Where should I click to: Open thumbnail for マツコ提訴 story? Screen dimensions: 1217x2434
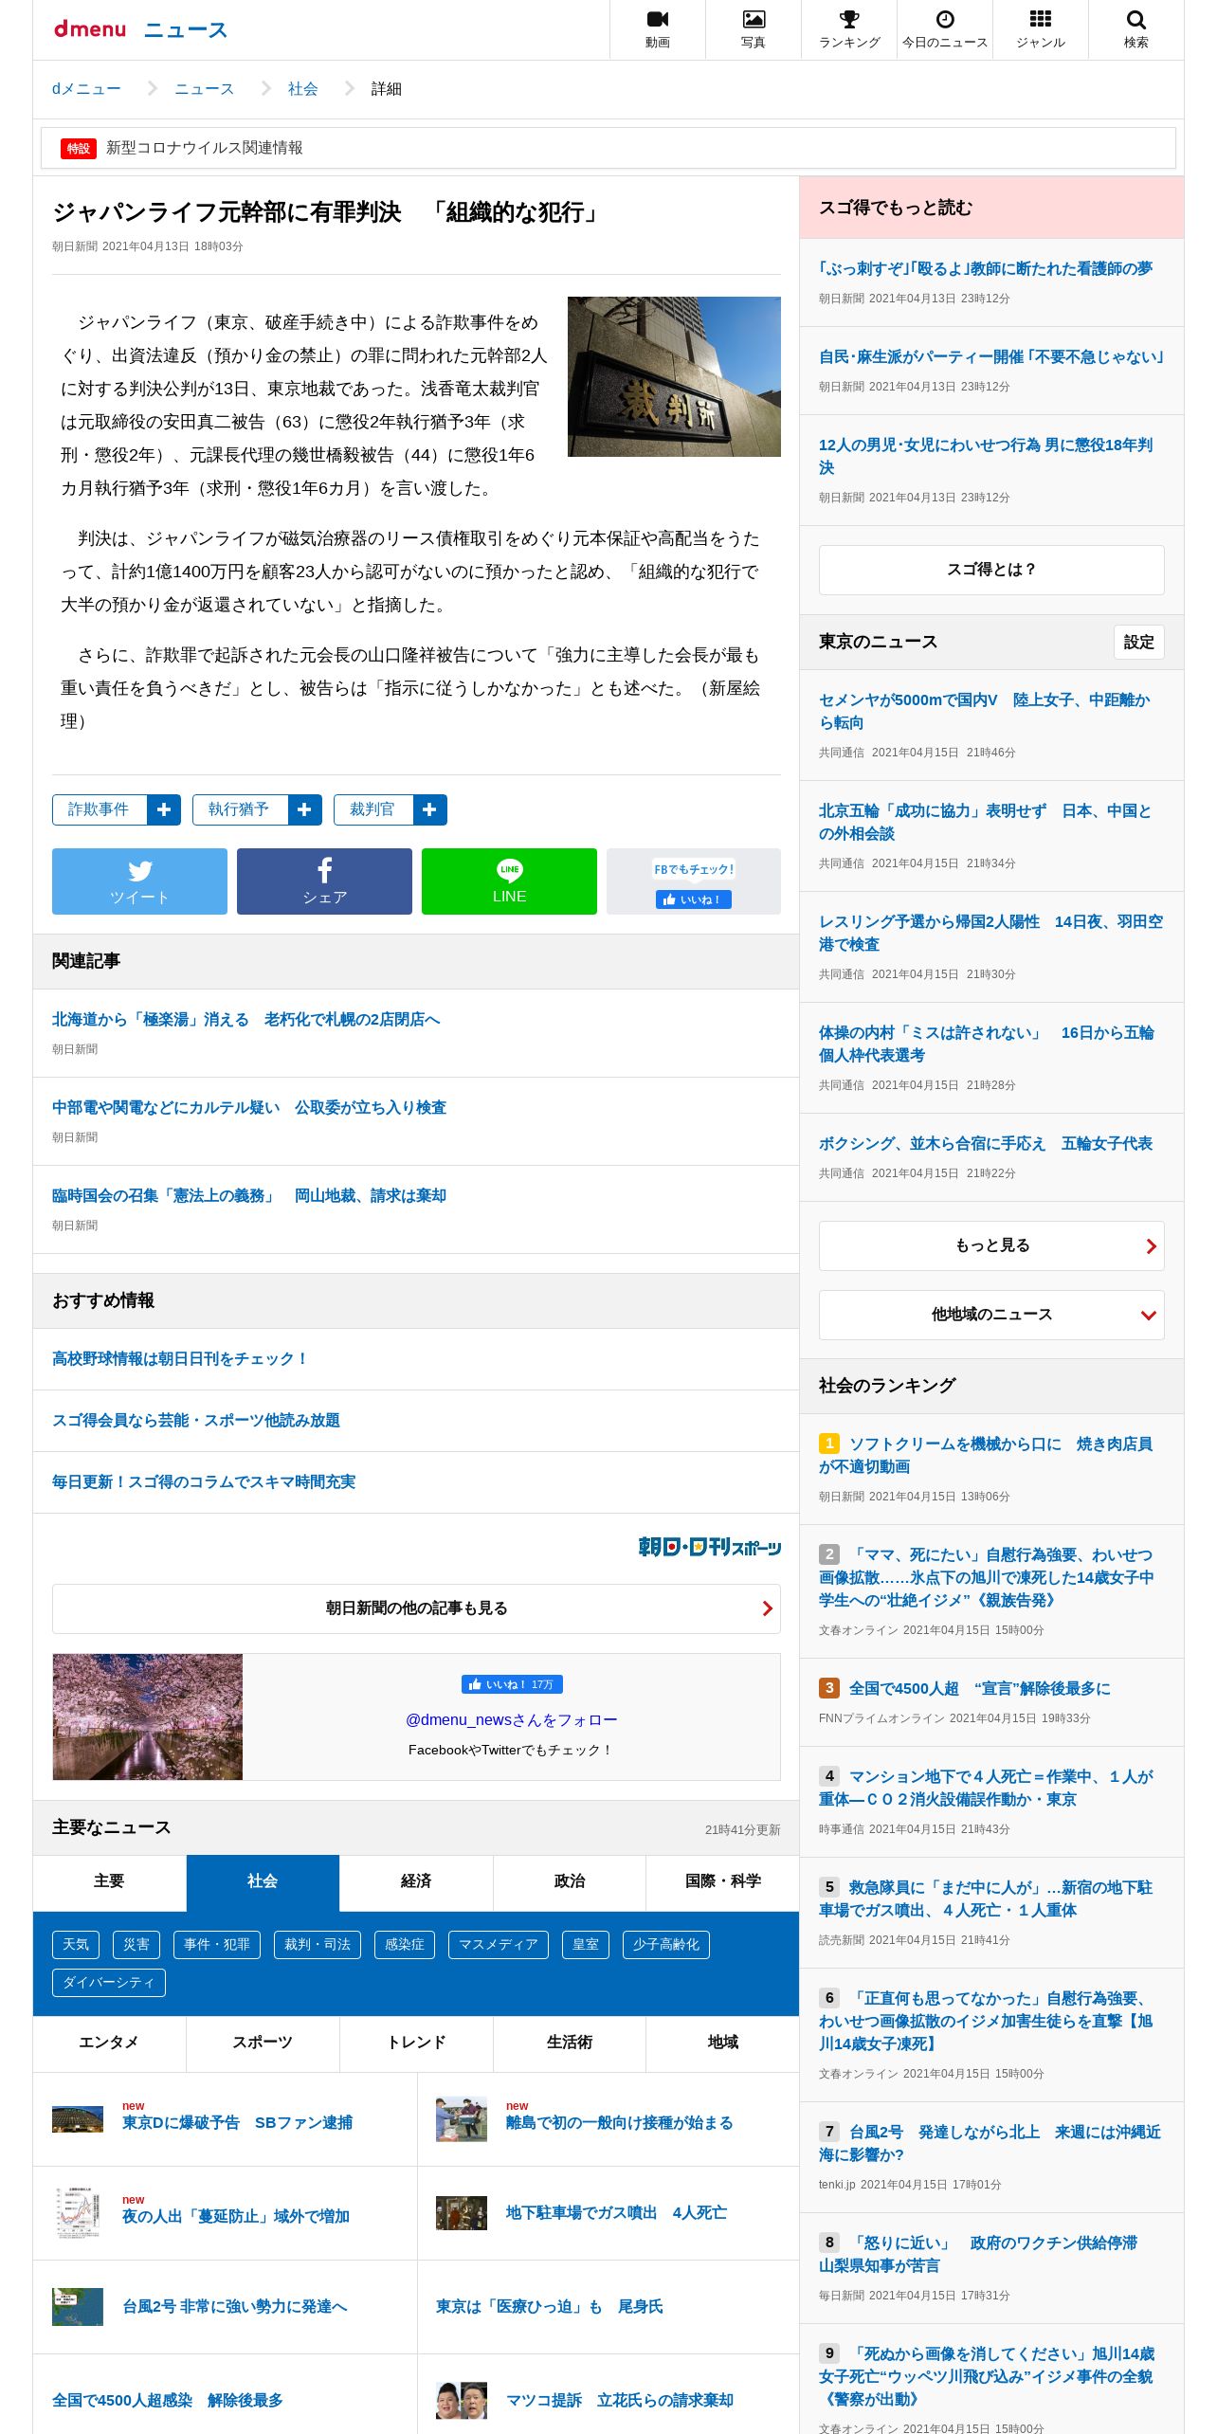[462, 2400]
